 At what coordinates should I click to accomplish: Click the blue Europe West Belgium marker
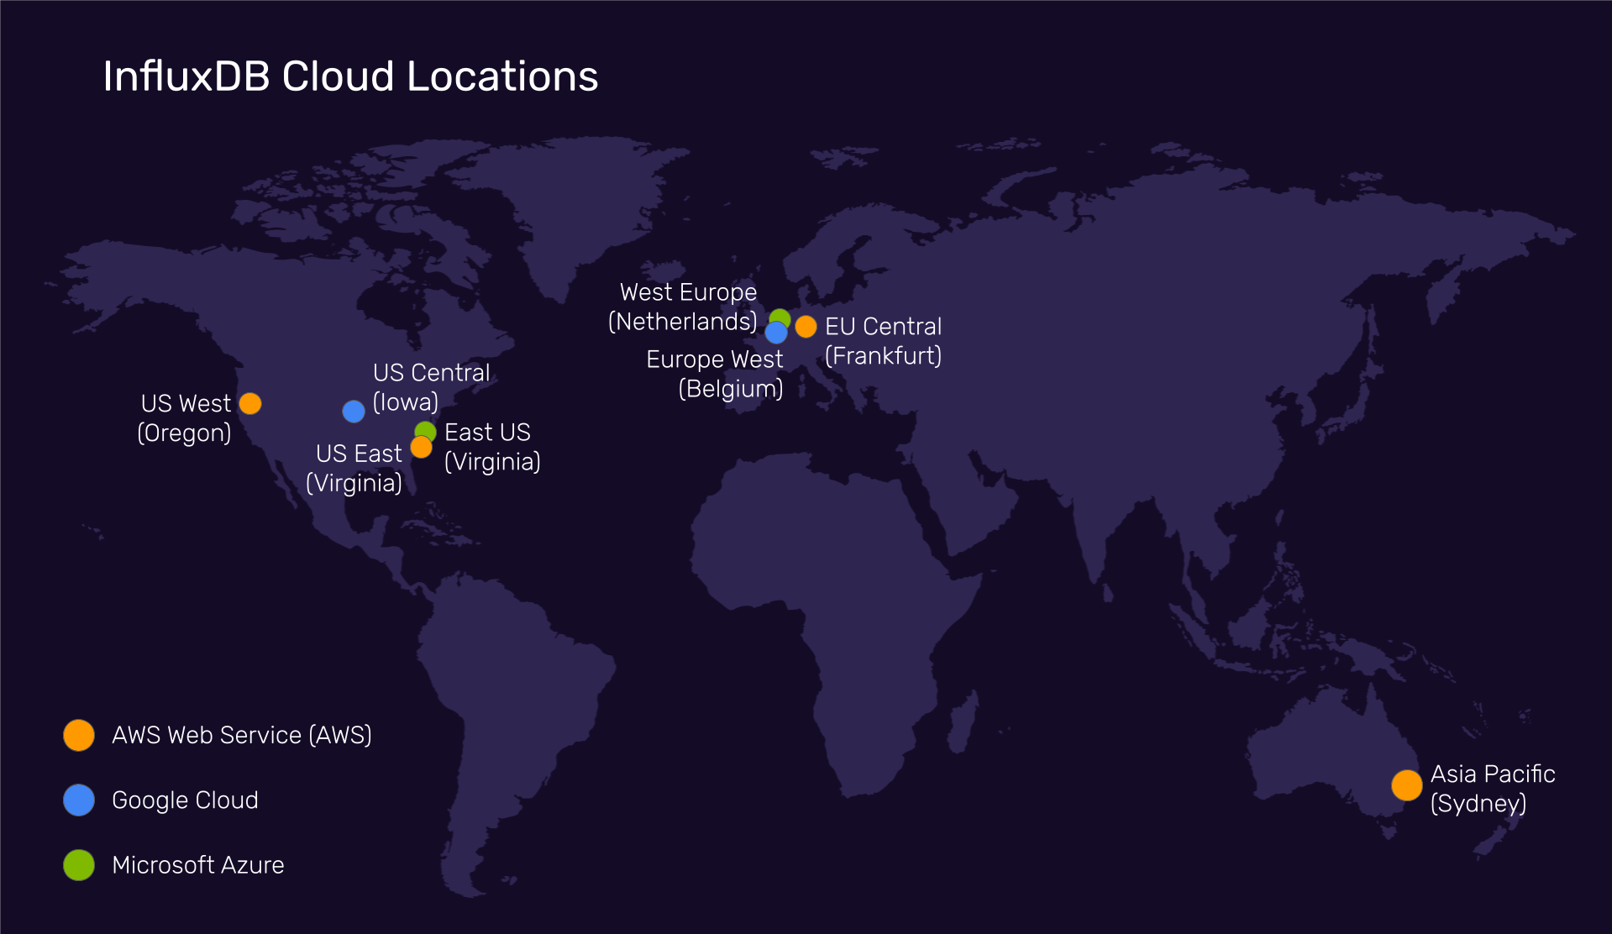pyautogui.click(x=776, y=333)
